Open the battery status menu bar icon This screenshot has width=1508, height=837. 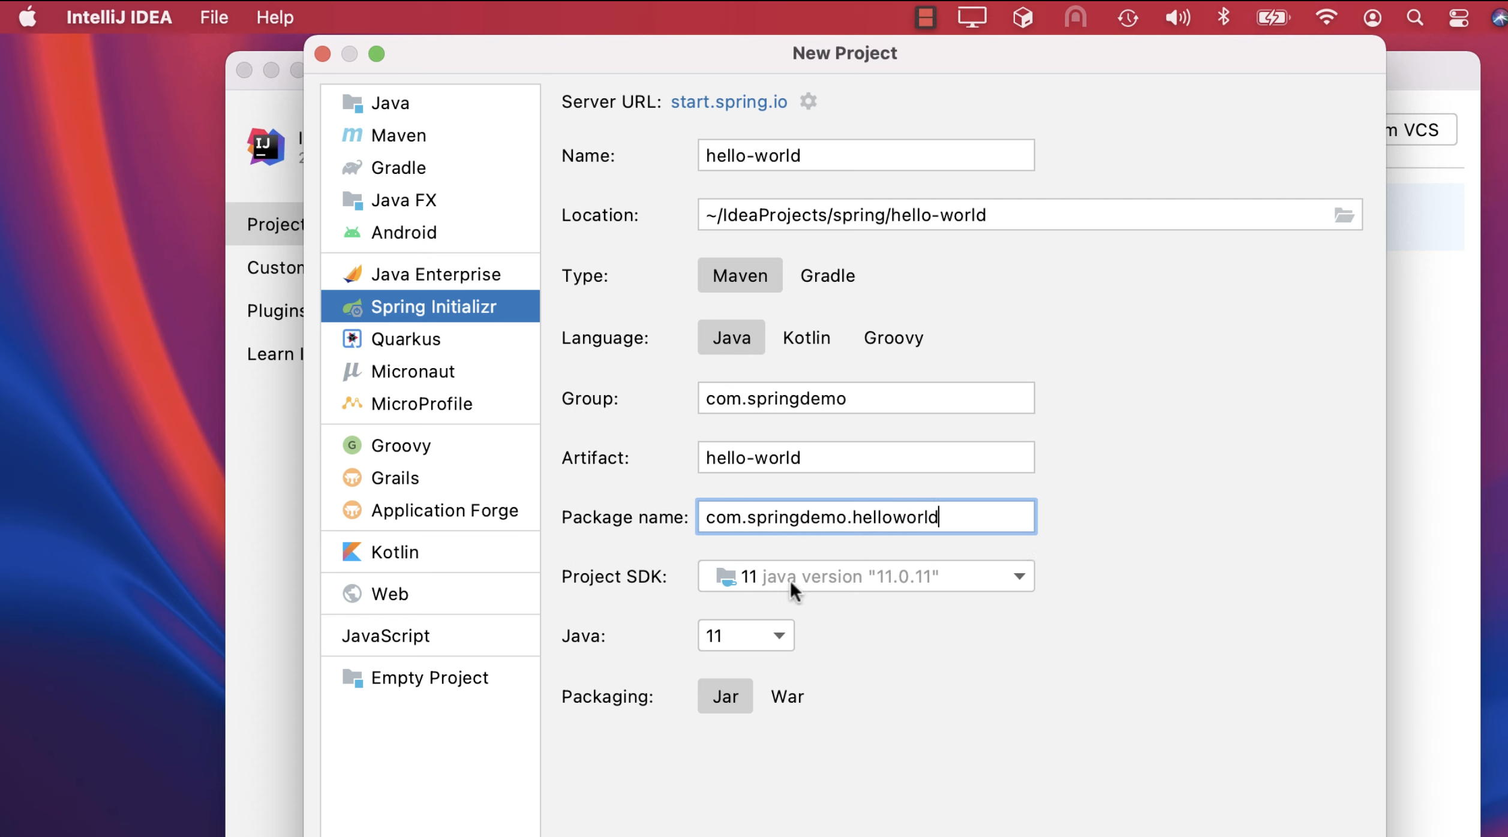1273,17
